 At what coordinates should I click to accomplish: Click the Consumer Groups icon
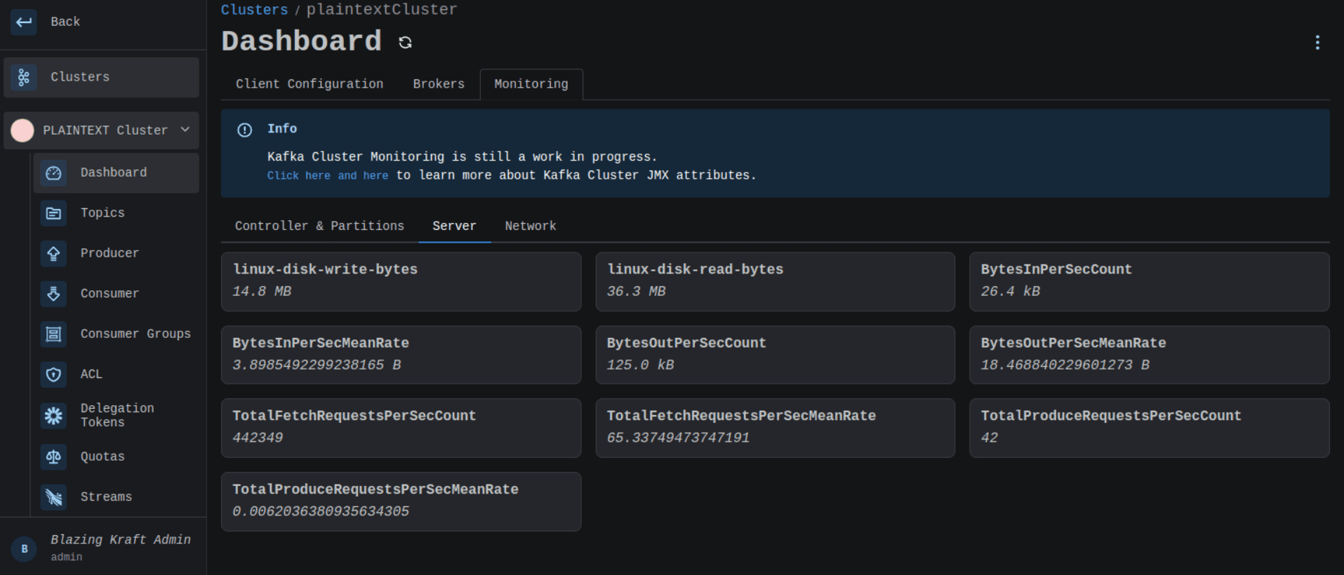(x=53, y=334)
